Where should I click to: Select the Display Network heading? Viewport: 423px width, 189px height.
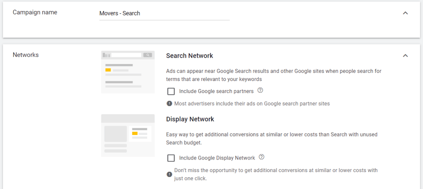tap(190, 119)
